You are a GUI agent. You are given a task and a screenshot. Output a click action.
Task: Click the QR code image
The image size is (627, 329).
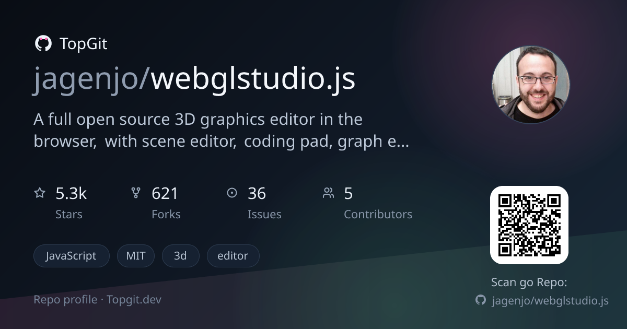tap(529, 225)
